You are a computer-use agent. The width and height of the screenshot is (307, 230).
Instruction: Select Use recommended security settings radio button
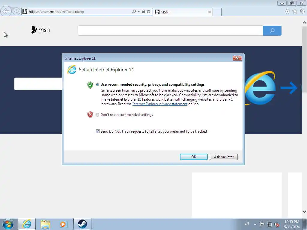point(97,84)
